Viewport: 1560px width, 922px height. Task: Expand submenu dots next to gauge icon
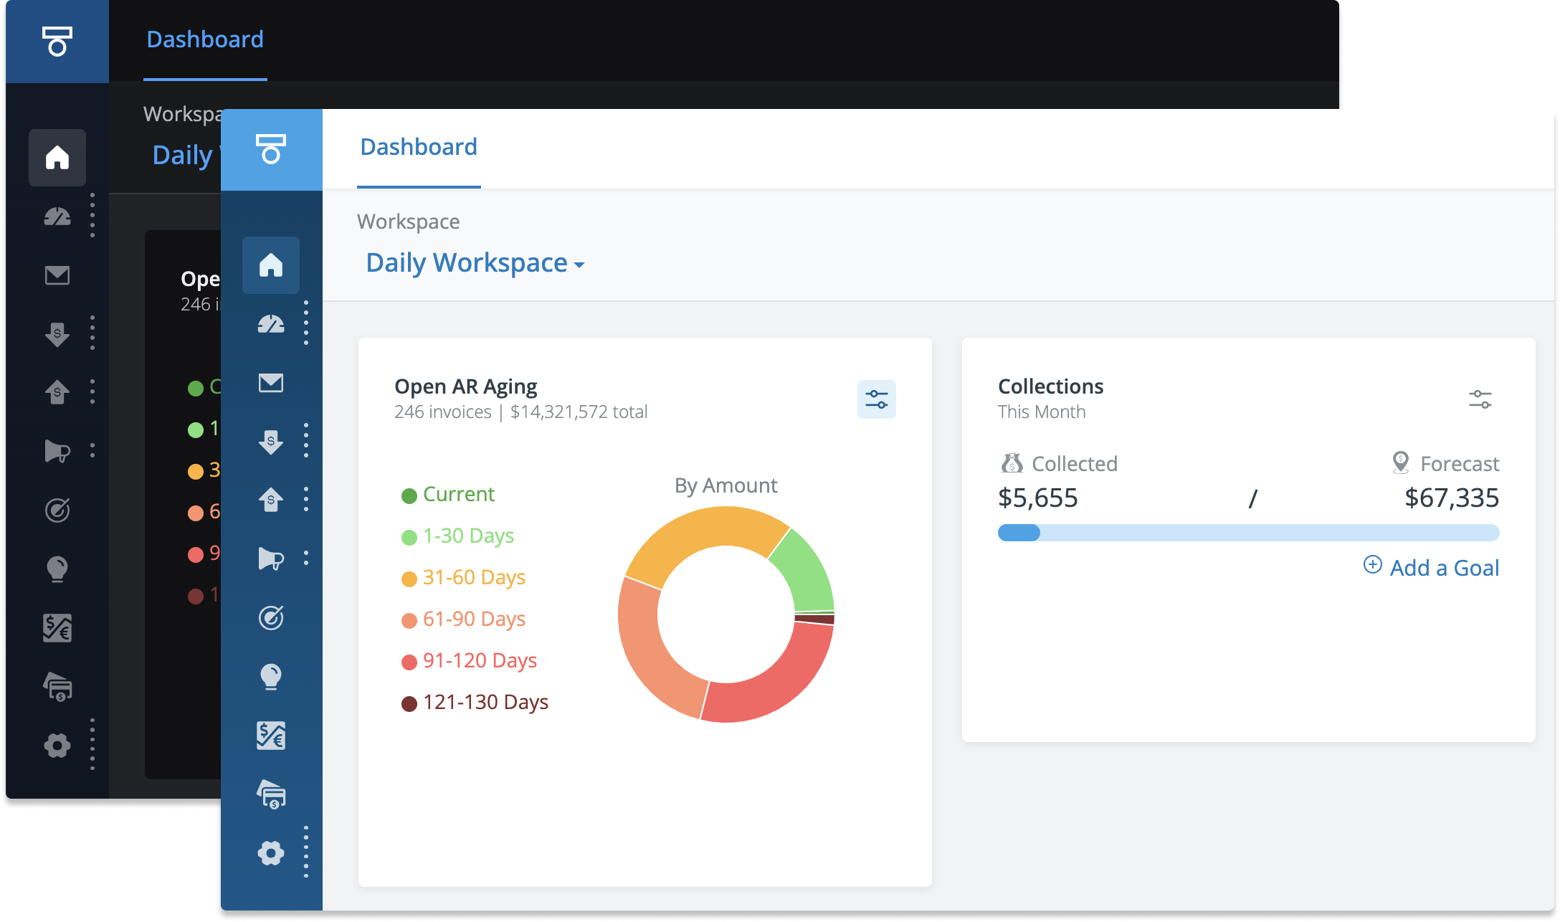tap(306, 323)
